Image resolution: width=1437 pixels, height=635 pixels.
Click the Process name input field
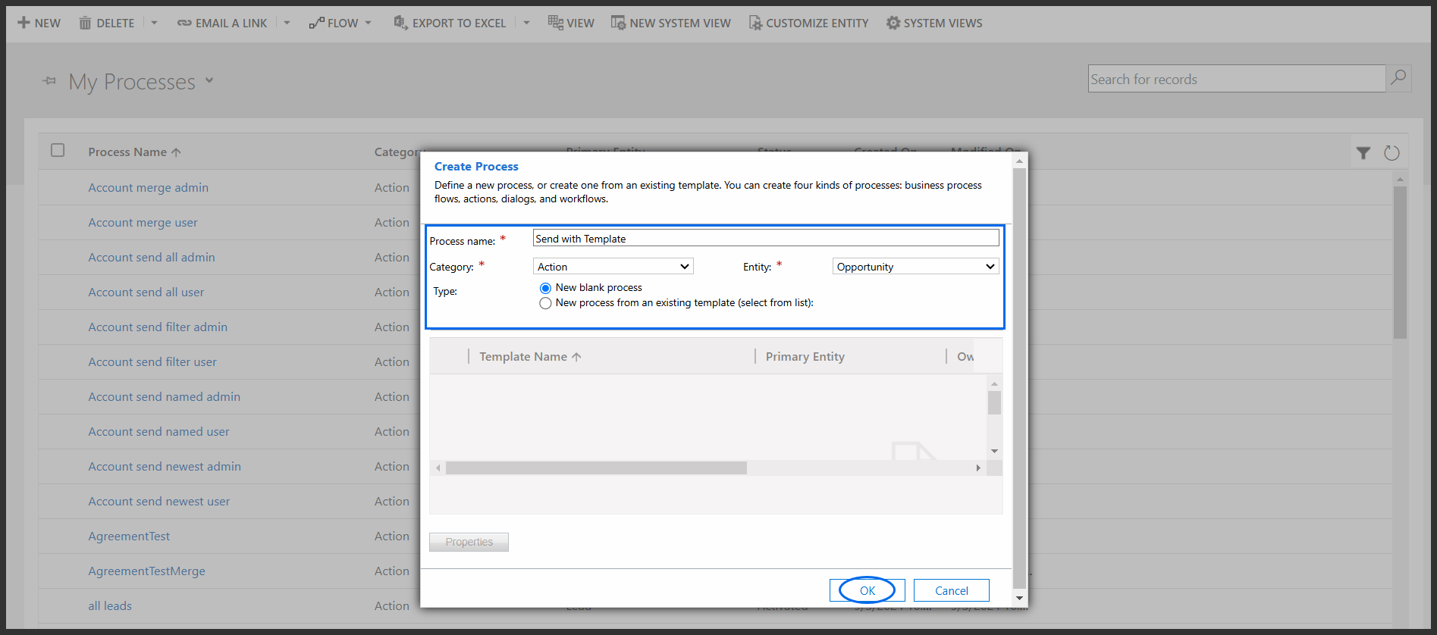pos(766,239)
